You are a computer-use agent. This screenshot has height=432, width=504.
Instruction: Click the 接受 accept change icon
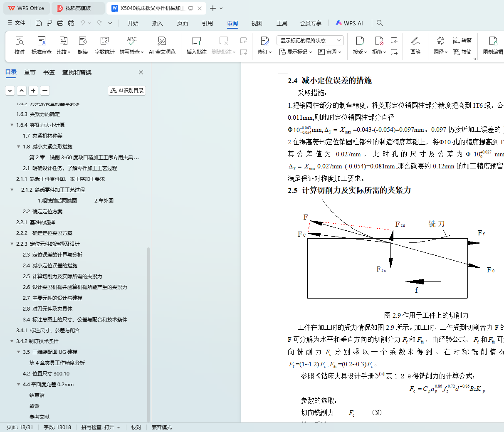(x=360, y=41)
